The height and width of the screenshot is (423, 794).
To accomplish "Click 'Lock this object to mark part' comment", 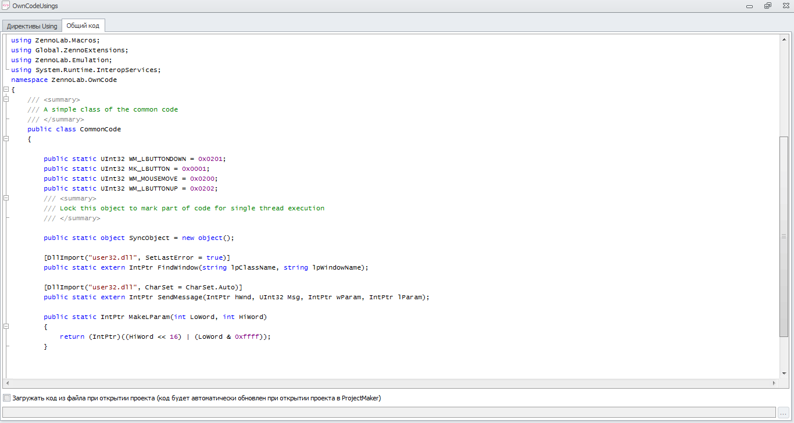I will tap(184, 208).
